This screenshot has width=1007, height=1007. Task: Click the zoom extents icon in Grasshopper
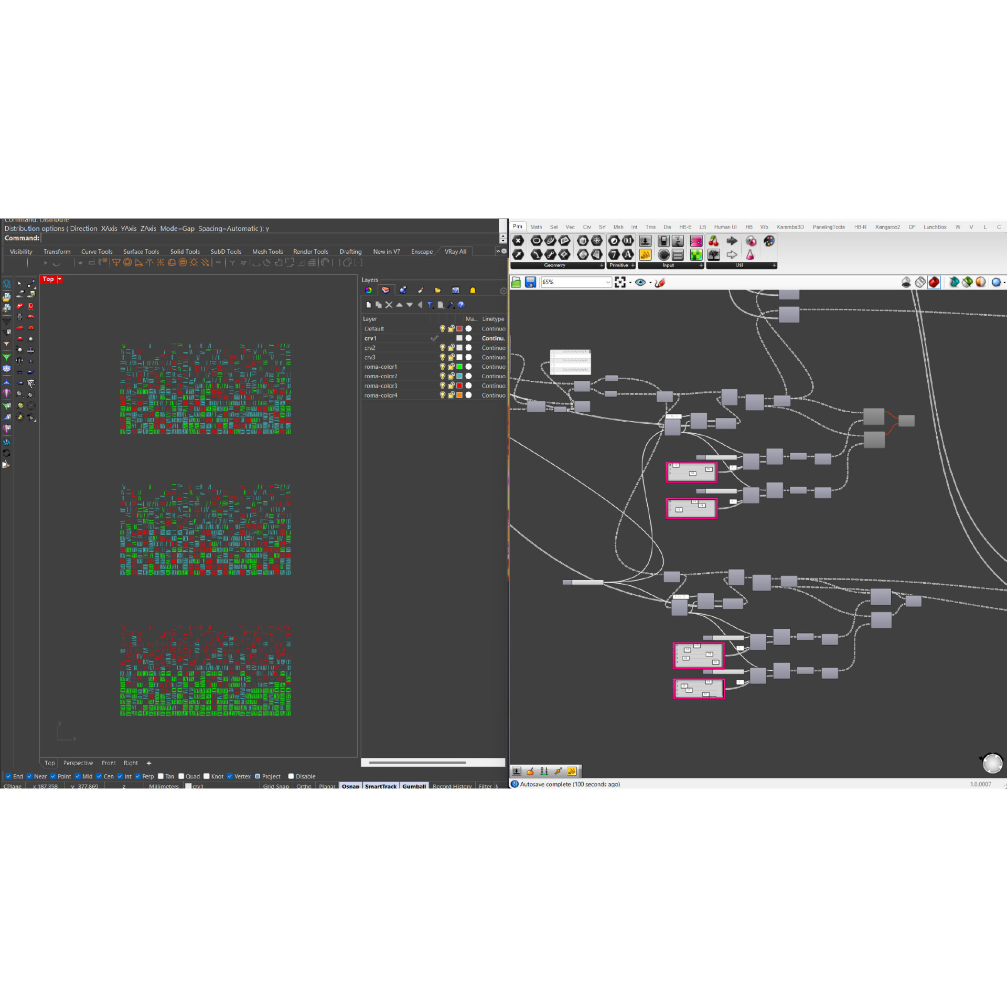click(620, 282)
